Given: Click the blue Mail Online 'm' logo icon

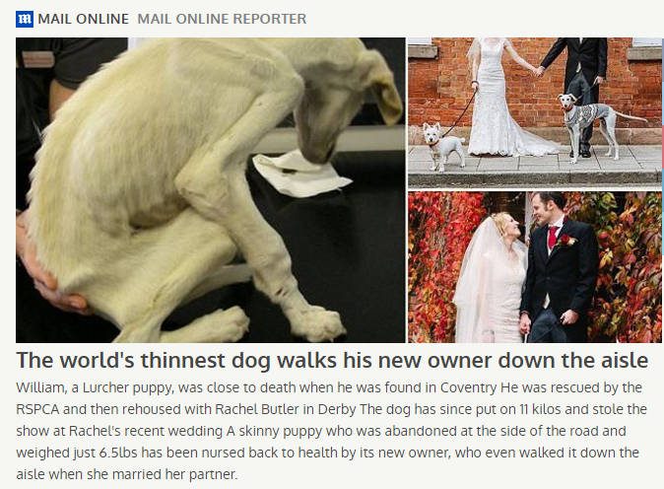Looking at the screenshot, I should coord(25,19).
